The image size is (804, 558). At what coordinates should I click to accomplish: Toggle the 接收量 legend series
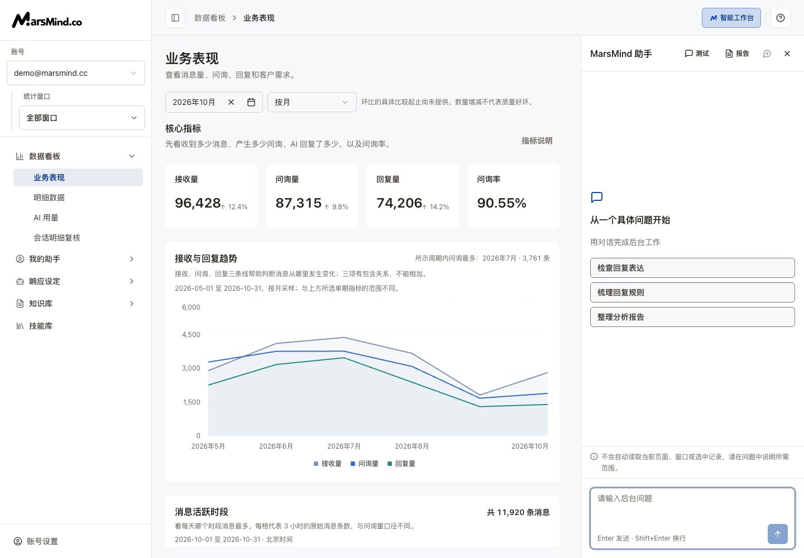click(328, 464)
